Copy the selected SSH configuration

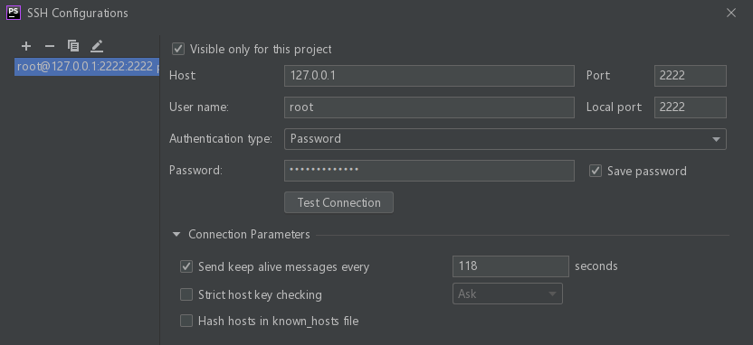pos(73,46)
